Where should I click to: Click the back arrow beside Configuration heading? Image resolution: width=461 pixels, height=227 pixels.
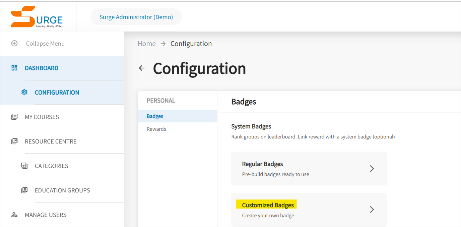[142, 68]
